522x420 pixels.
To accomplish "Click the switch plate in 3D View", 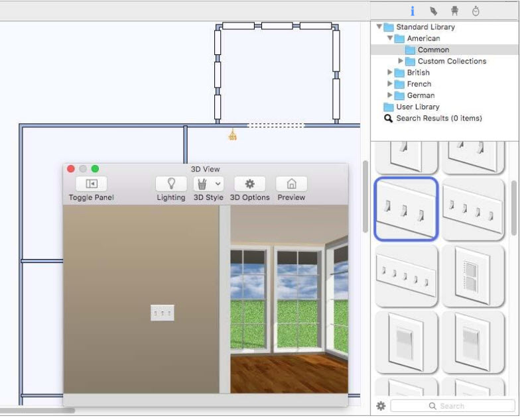I will tap(163, 313).
